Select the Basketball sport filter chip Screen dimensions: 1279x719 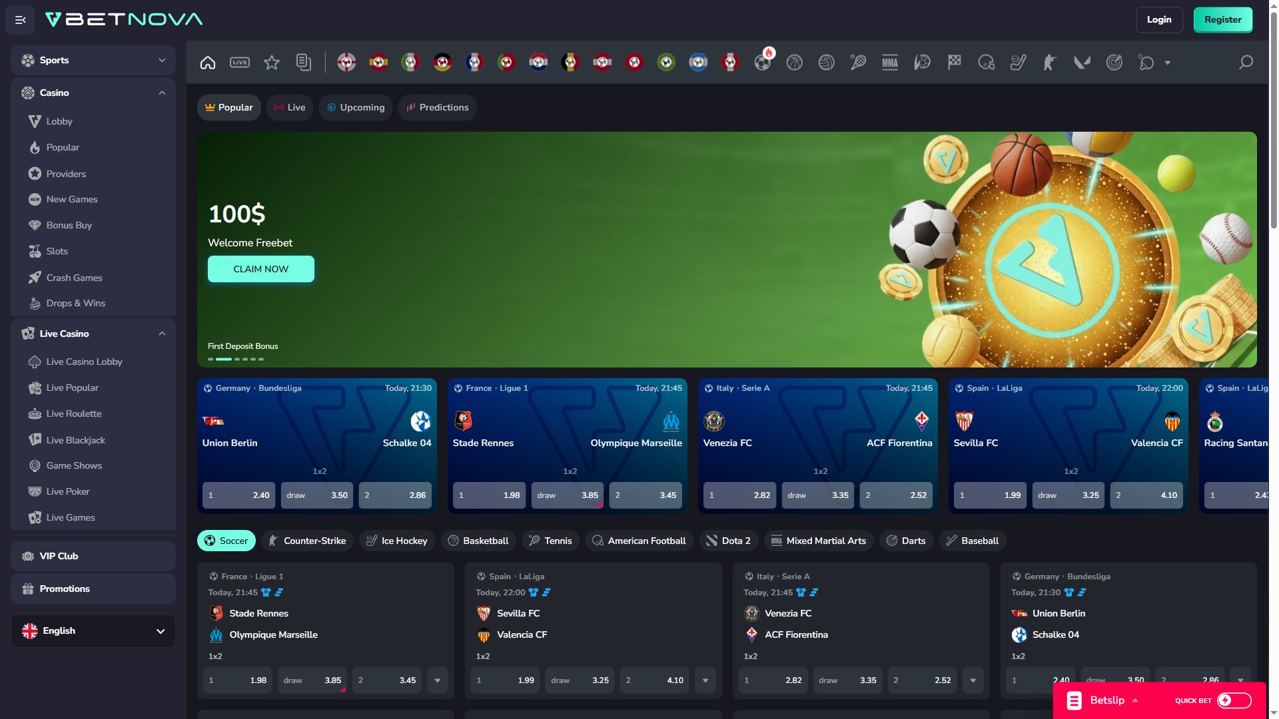point(478,541)
